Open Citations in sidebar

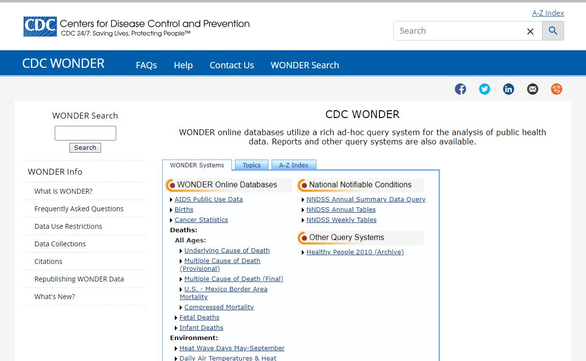48,261
